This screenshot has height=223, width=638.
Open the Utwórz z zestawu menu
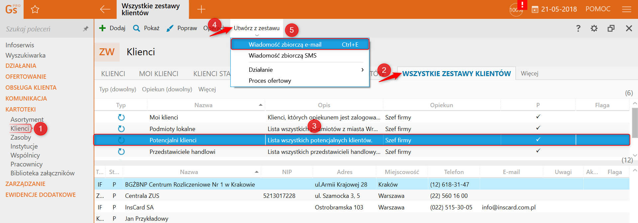[257, 28]
